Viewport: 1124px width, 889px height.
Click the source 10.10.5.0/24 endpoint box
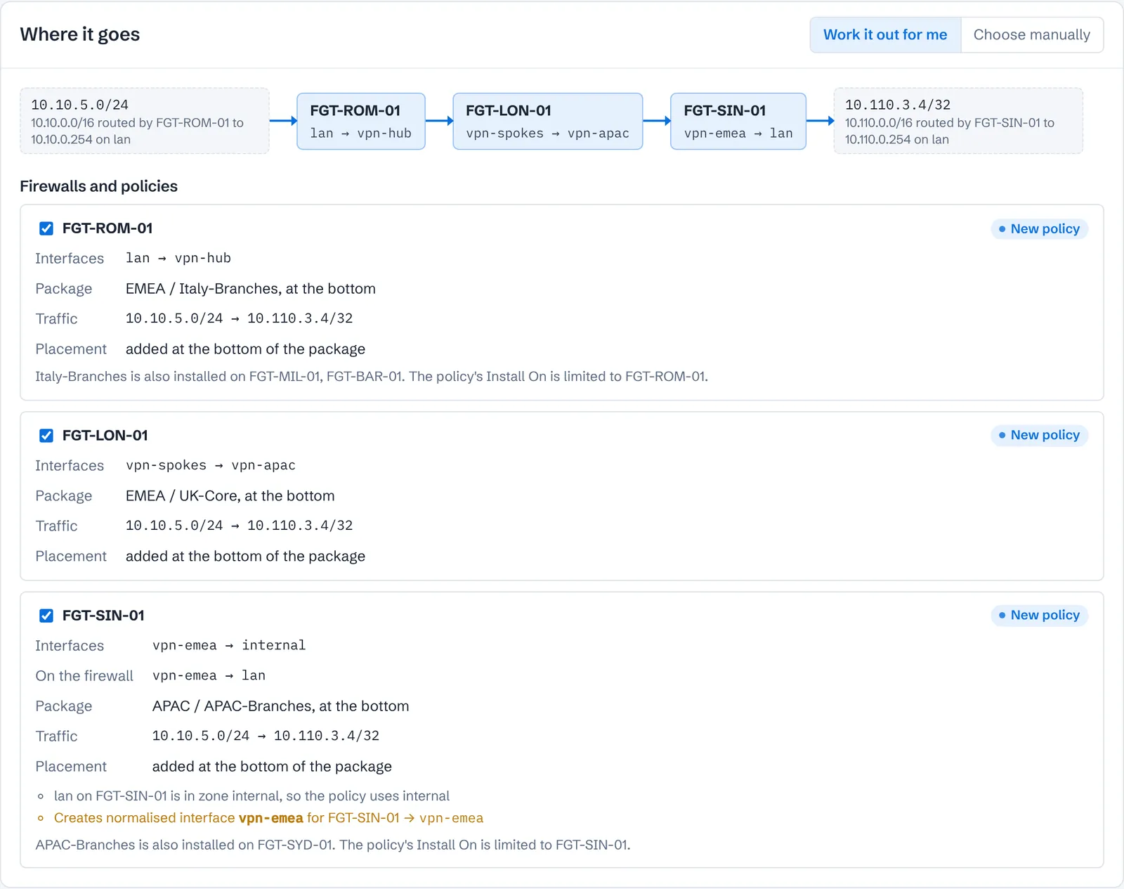tap(145, 121)
